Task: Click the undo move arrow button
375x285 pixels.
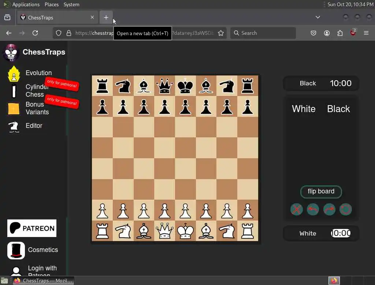Action: click(313, 210)
